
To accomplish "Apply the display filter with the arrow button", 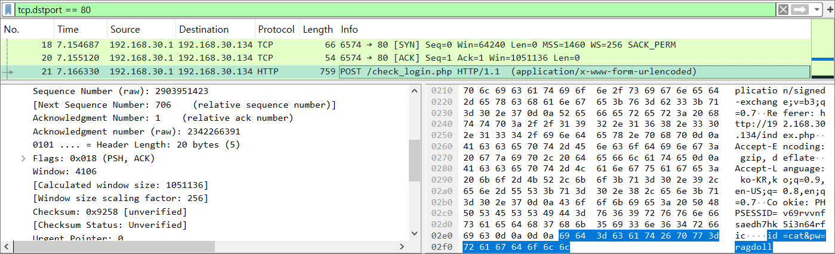I will tap(800, 10).
